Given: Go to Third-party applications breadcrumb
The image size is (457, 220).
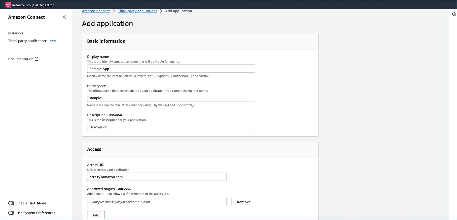Looking at the screenshot, I should (137, 11).
